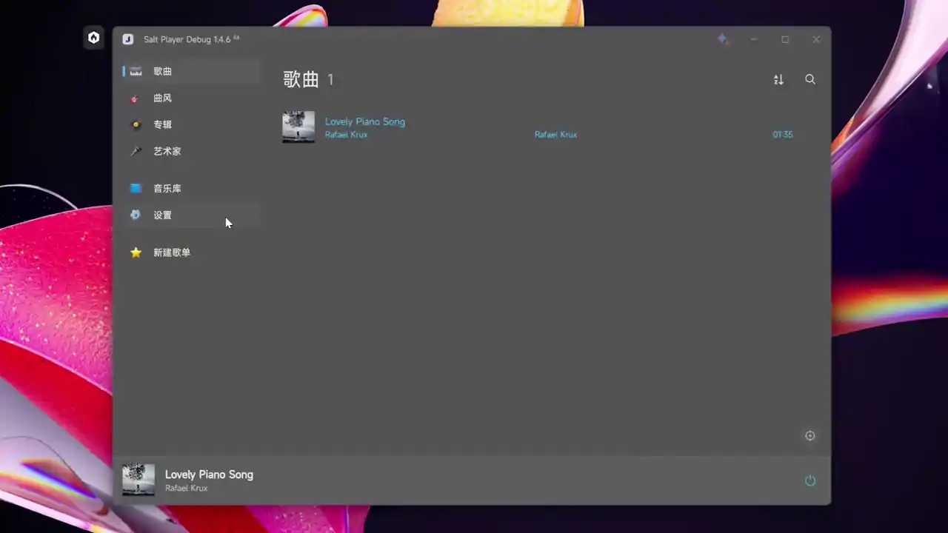Viewport: 948px width, 533px height.
Task: Open the 艺术家 artists section
Action: coord(191,151)
